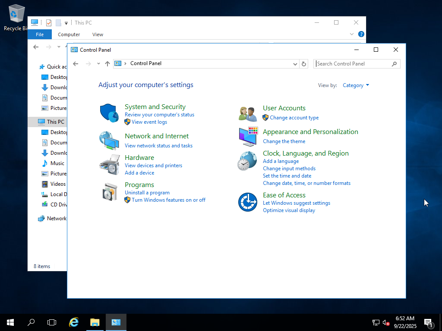Open the Programs box icon

click(109, 192)
